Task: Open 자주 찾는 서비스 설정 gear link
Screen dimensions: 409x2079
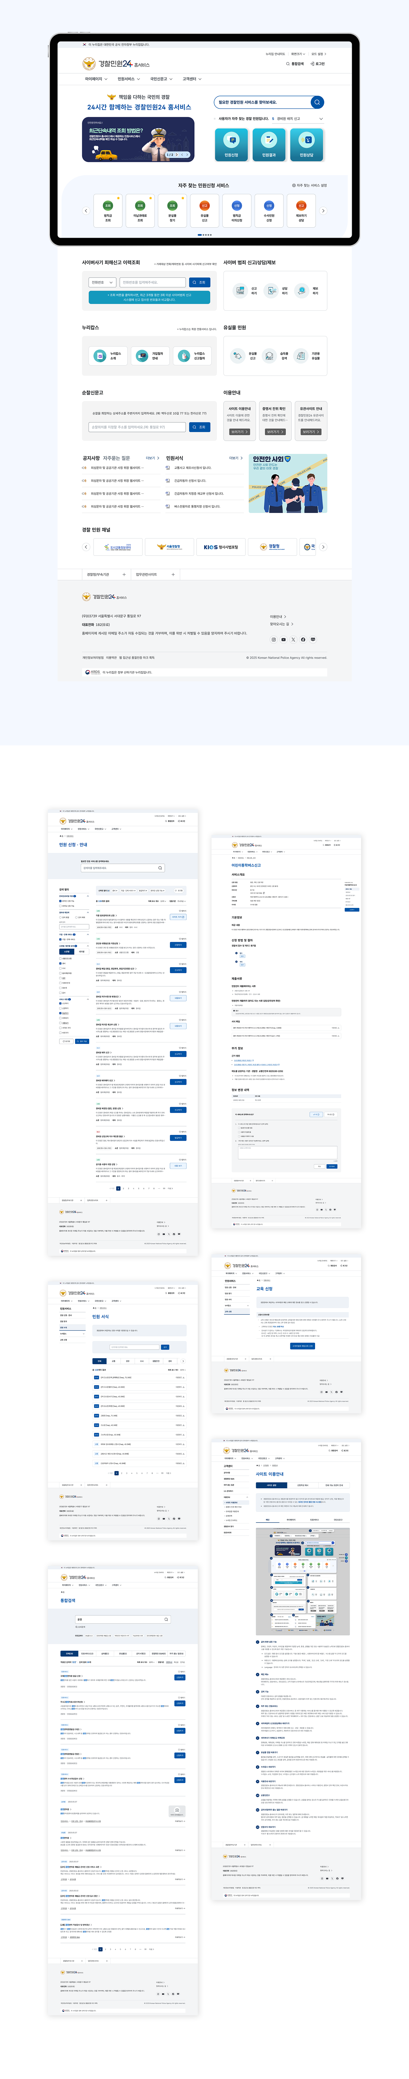Action: pyautogui.click(x=309, y=186)
